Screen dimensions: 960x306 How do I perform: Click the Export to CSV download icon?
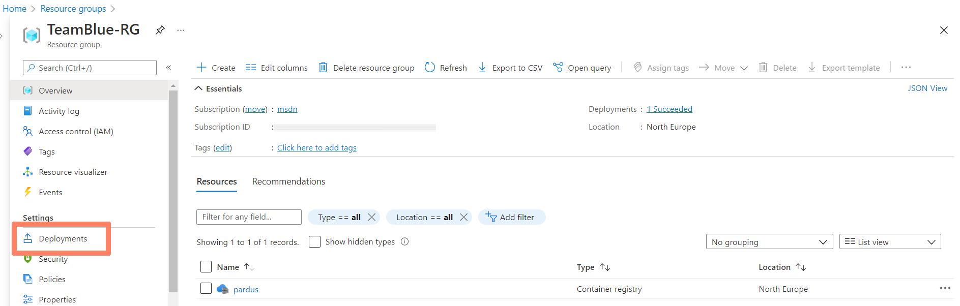click(482, 68)
